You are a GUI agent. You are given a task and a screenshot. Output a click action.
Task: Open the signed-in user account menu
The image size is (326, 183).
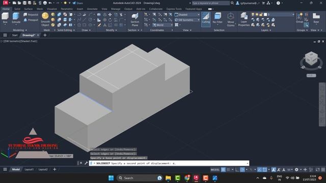(x=248, y=3)
